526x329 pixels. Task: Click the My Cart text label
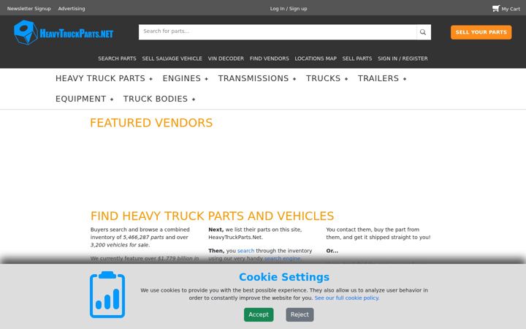(x=511, y=9)
